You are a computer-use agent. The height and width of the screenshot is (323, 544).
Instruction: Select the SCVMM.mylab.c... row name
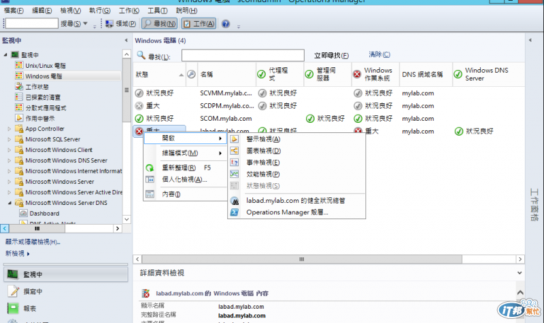point(226,93)
